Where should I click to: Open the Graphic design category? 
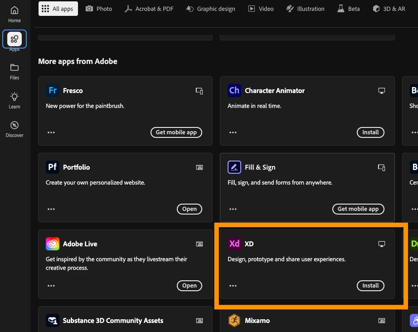point(211,9)
